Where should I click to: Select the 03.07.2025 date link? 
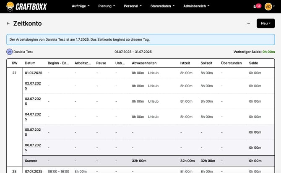coord(34,101)
